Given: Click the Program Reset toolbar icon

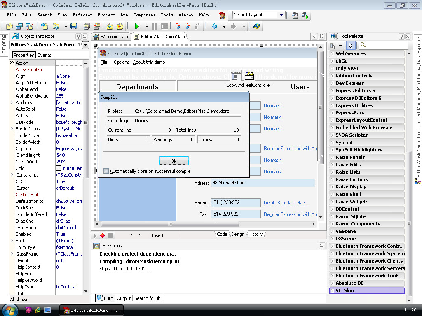Looking at the screenshot, I should coord(164,26).
